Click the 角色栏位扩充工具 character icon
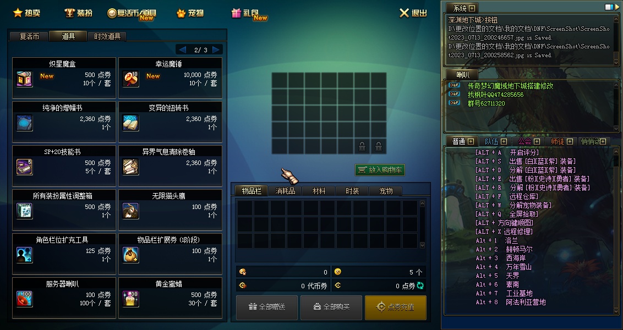 [x=24, y=255]
